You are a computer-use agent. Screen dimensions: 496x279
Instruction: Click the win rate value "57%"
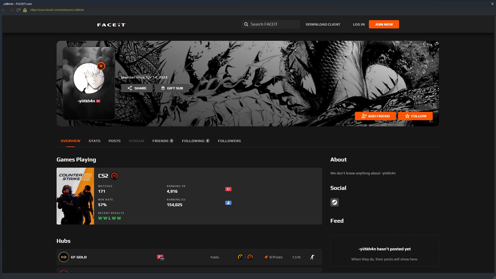click(x=102, y=205)
